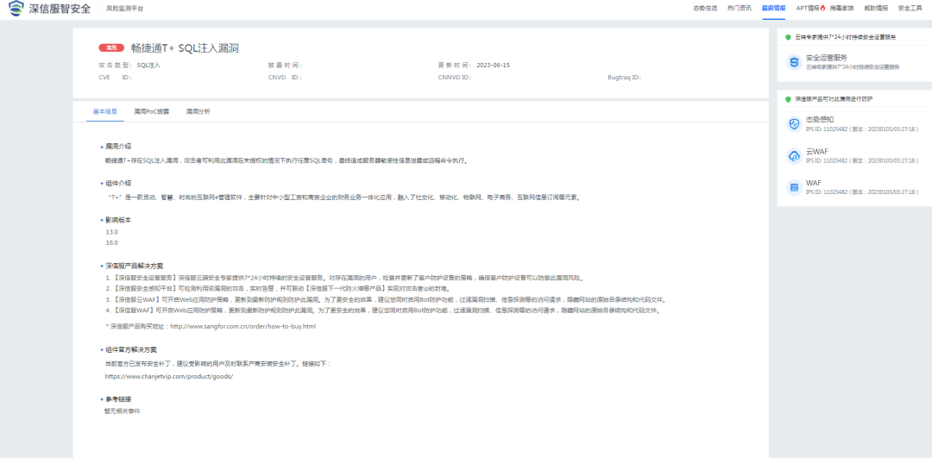
Task: Click the 影响版本 section heading
Action: tap(118, 220)
